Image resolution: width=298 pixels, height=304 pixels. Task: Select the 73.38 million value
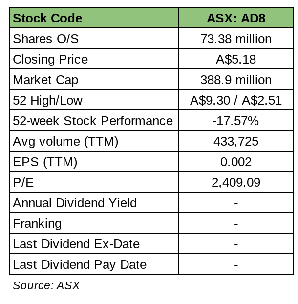click(x=236, y=39)
